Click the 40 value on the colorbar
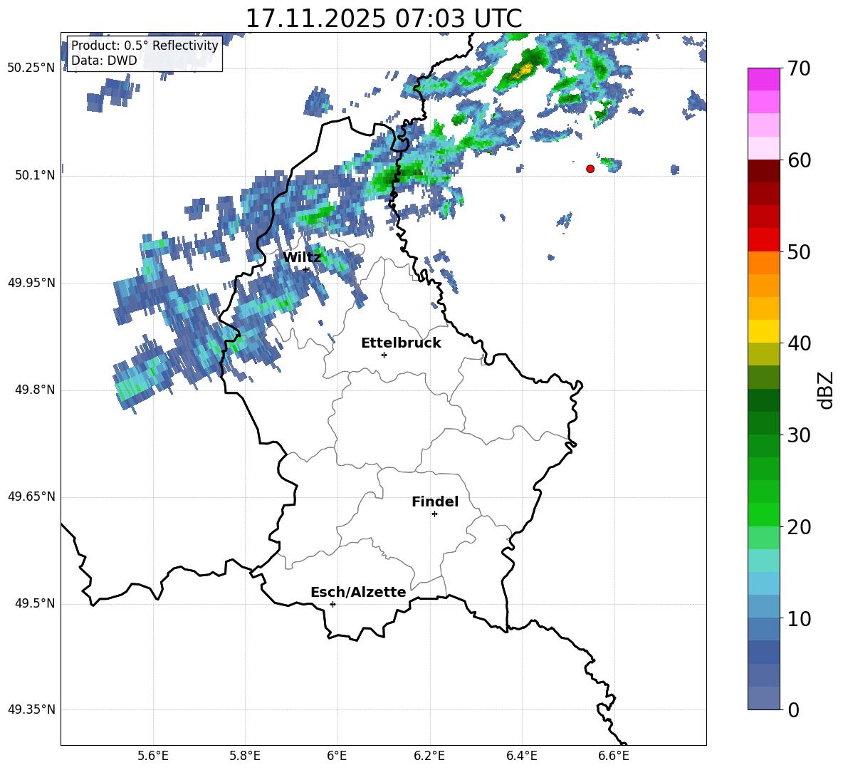The width and height of the screenshot is (843, 770). point(799,343)
